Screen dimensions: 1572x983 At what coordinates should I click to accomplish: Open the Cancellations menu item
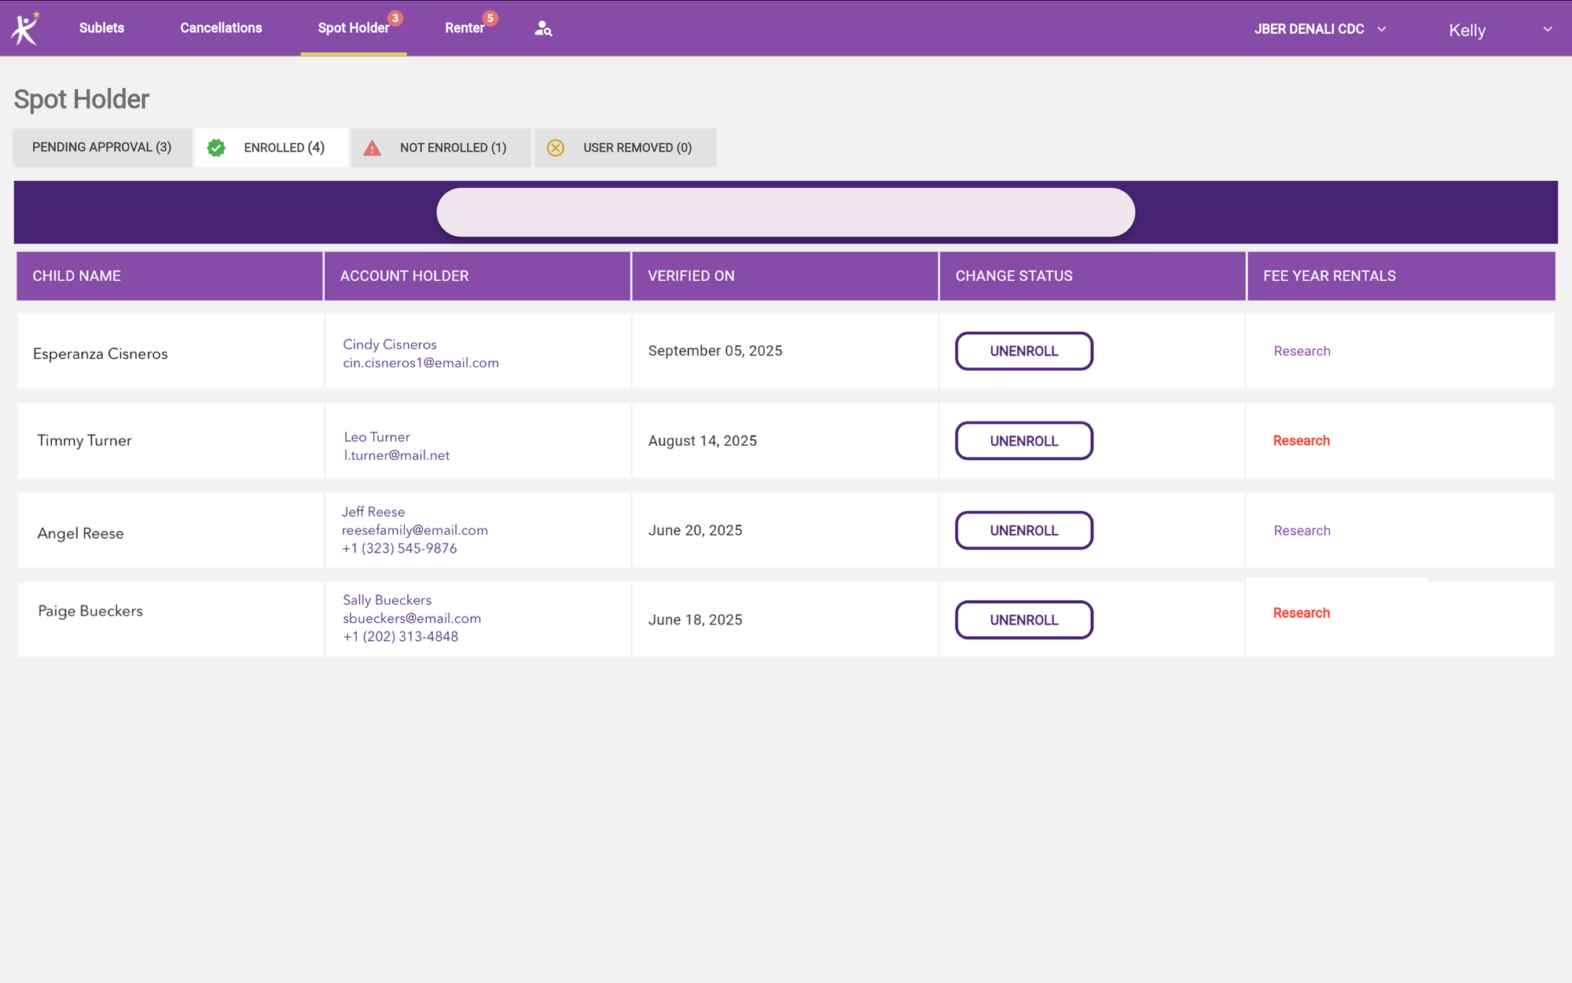pyautogui.click(x=221, y=28)
